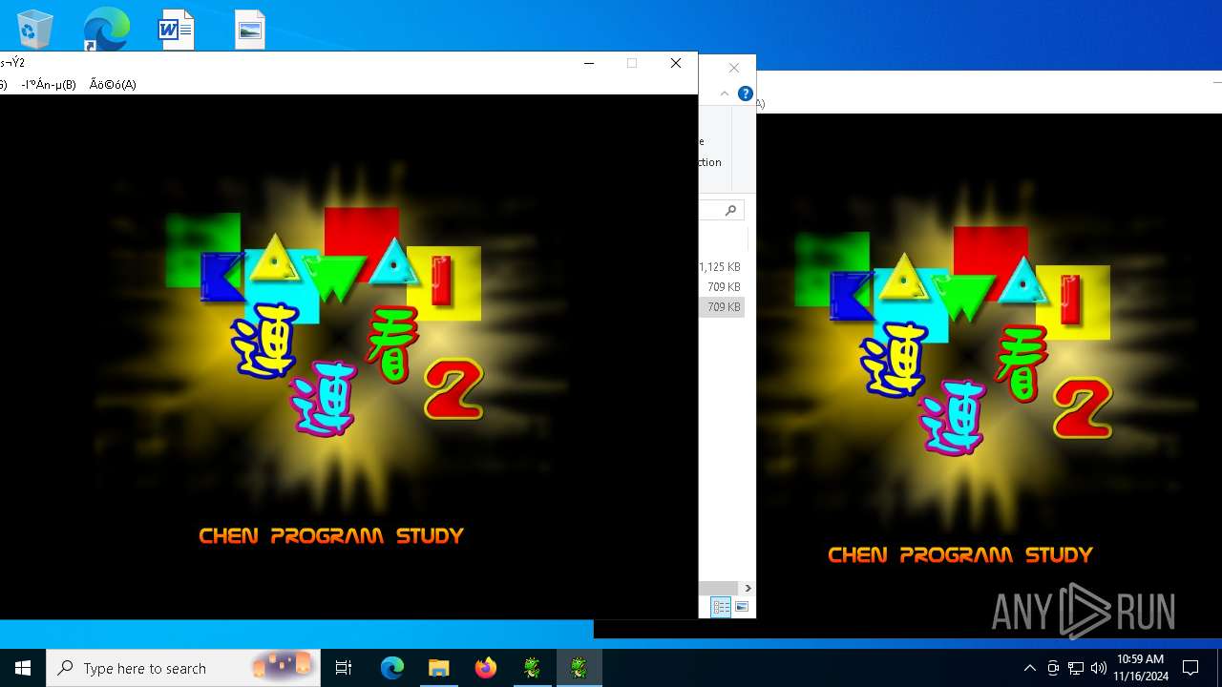The image size is (1222, 687).
Task: Close the File Explorer window behind
Action: point(733,68)
